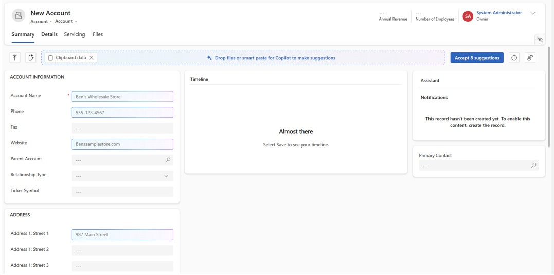
Task: Click the feedback people icon beside info
Action: [x=530, y=58]
